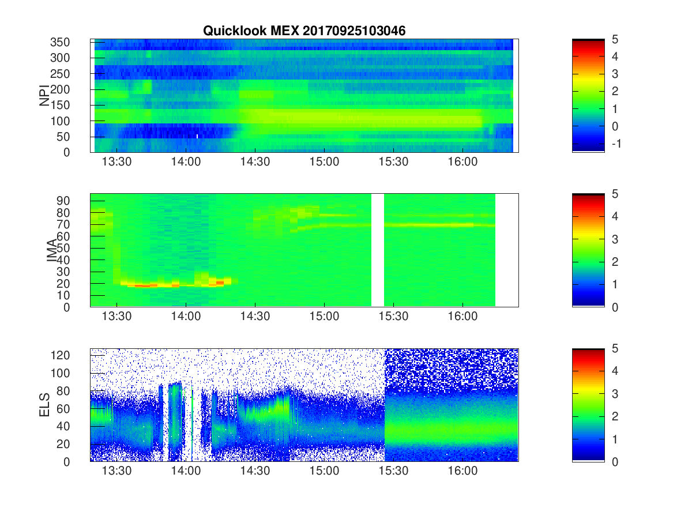Click the '2' label on IMA colorbar
Screen dimensions: 692x519
click(615, 262)
